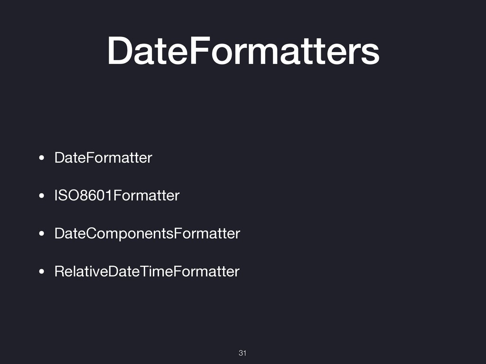Click the Date prefix of DateComponentsFormatter

[x=70, y=233]
